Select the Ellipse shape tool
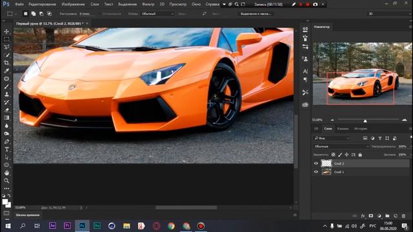This screenshot has width=413, height=232. tap(6, 165)
